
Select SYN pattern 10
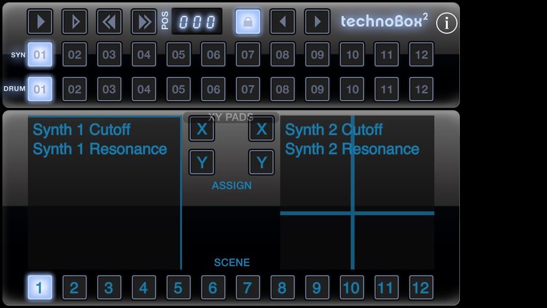pyautogui.click(x=352, y=54)
